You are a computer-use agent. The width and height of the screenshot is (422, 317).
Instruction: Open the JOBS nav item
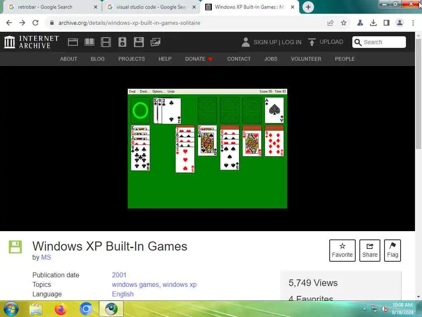(x=271, y=59)
